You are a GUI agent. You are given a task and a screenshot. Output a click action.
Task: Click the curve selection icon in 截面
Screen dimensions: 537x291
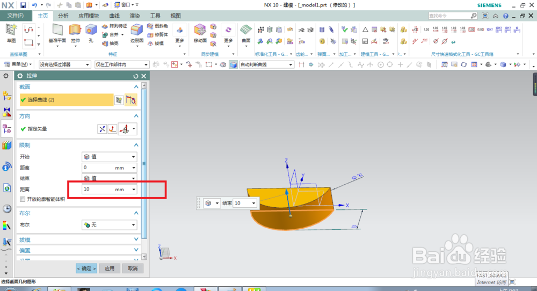pos(131,100)
